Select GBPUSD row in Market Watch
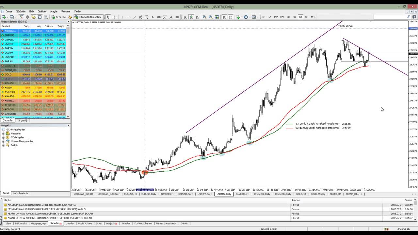418x235 pixels. (x=33, y=39)
